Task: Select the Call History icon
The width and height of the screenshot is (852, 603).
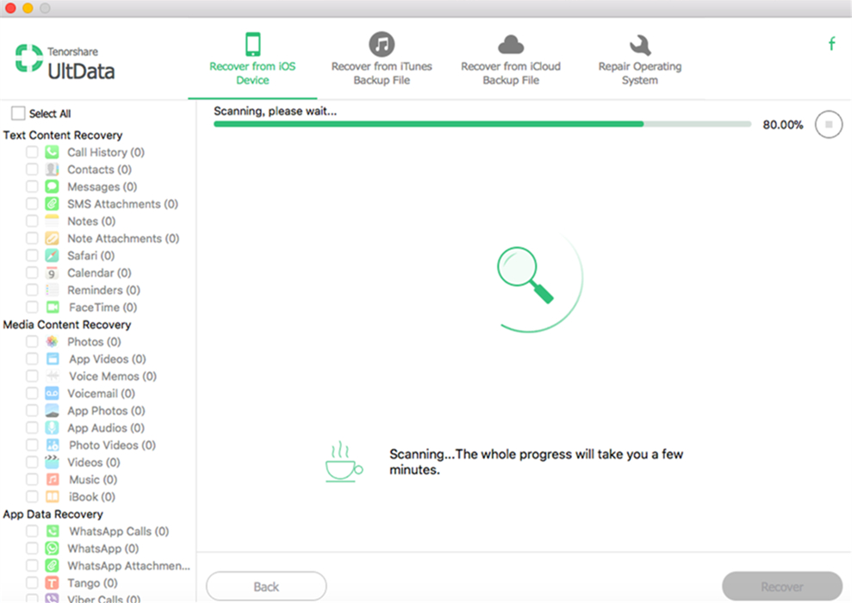Action: click(x=53, y=152)
